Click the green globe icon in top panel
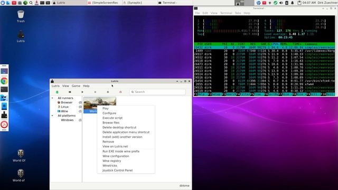338x190 pixels. point(25,3)
